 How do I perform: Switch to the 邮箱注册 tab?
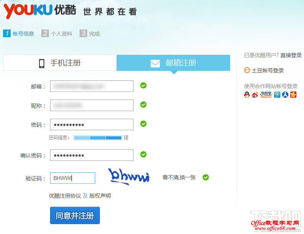(x=173, y=63)
